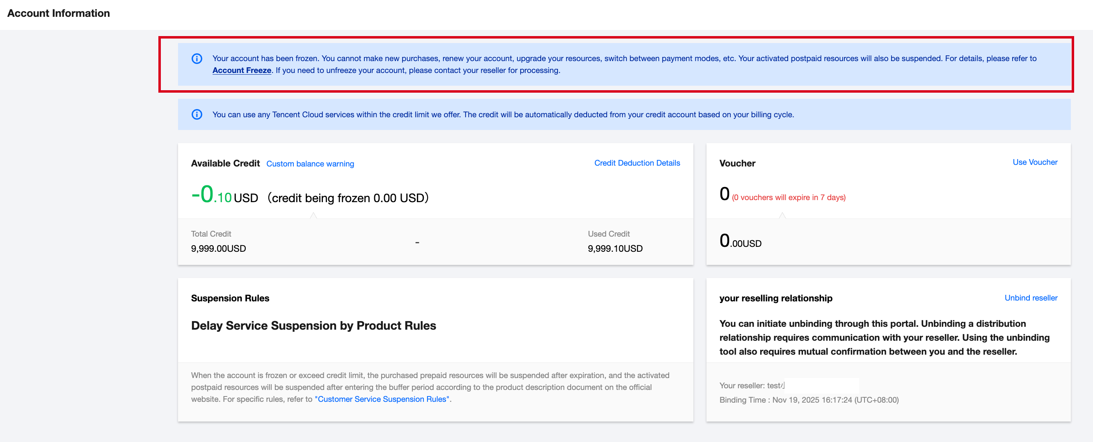Image resolution: width=1093 pixels, height=442 pixels.
Task: Click the Suspension Rules heading
Action: click(230, 298)
